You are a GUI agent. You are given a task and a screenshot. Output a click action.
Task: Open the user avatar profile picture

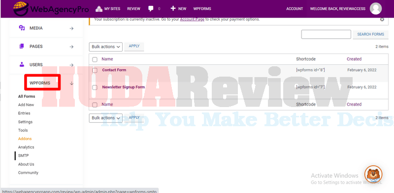376,9
